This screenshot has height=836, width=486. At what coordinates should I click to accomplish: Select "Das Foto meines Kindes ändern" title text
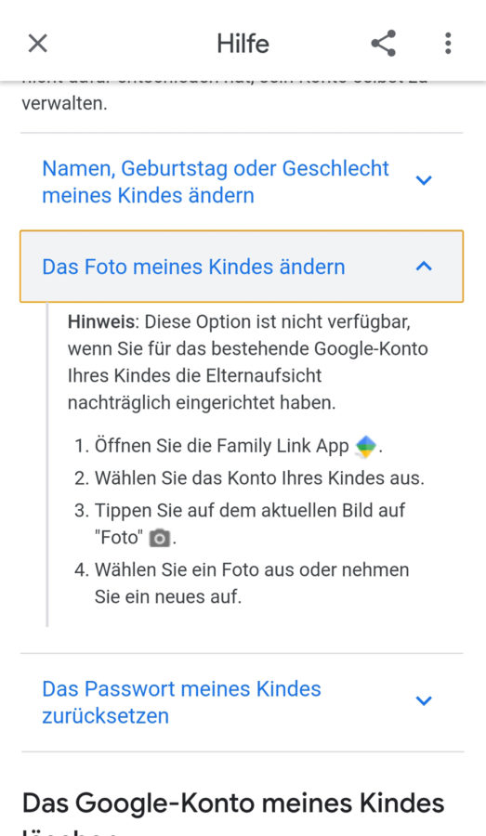(x=193, y=267)
